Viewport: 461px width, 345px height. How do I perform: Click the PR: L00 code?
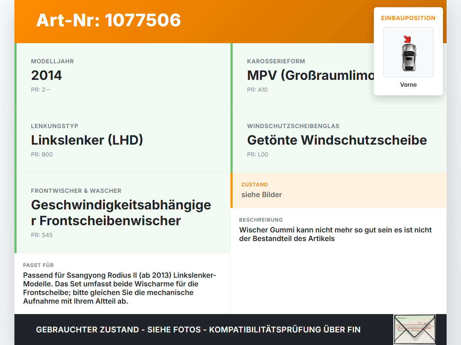click(258, 154)
